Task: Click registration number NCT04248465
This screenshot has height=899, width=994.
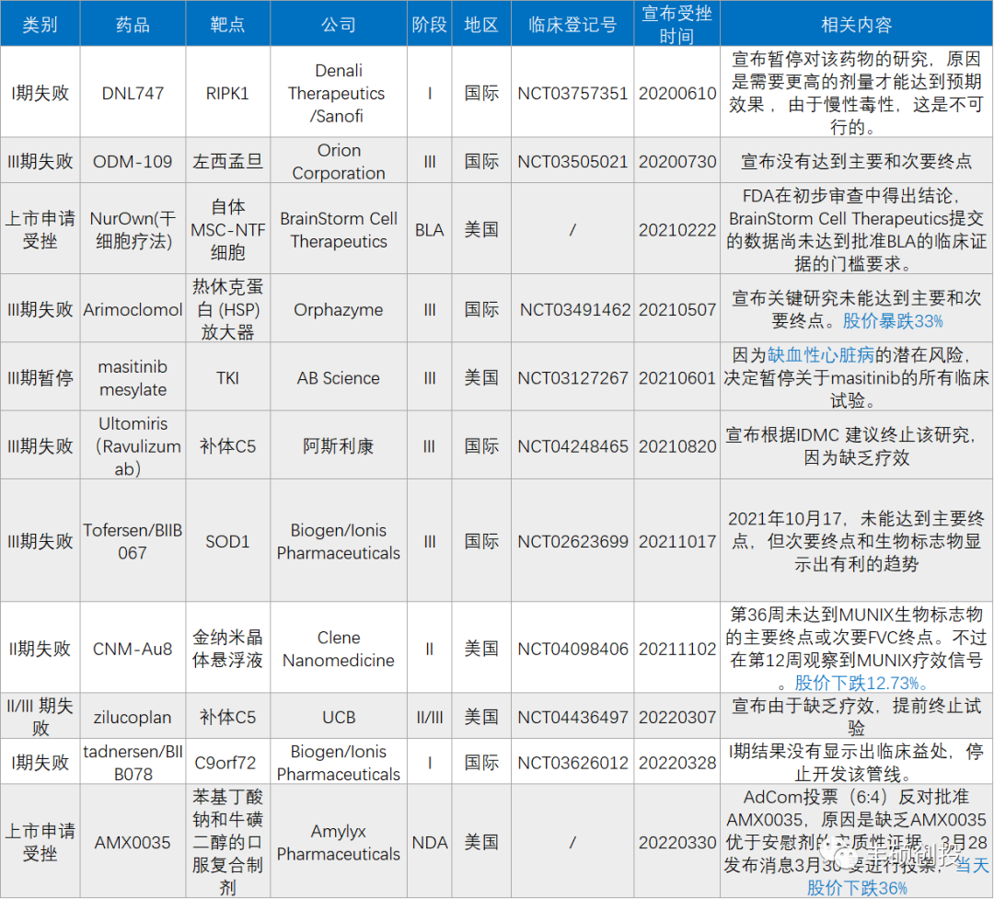Action: click(x=572, y=445)
